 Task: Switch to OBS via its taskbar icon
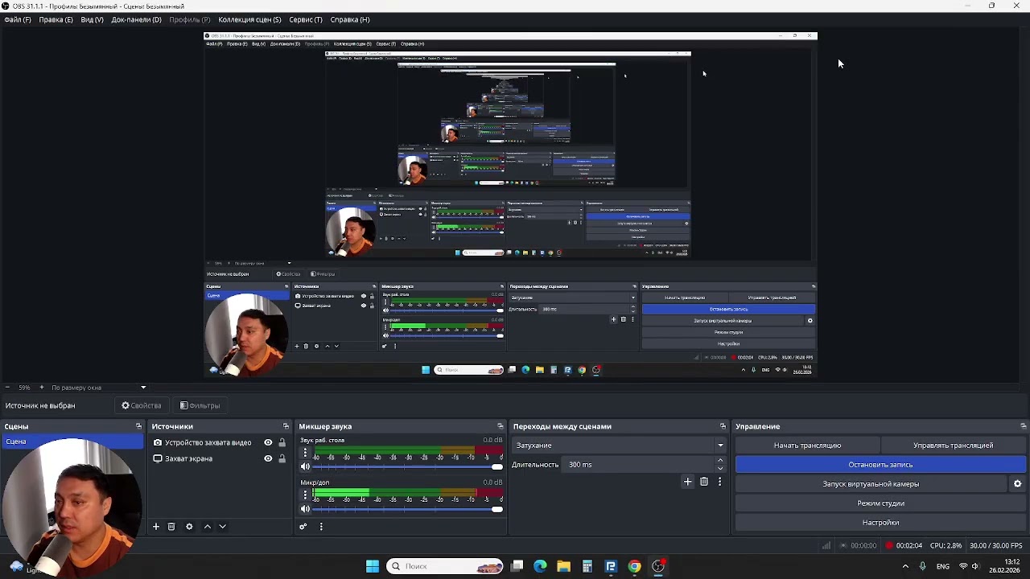pyautogui.click(x=658, y=566)
